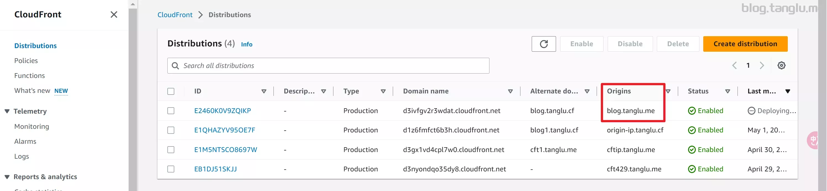The height and width of the screenshot is (191, 827).
Task: Click Create distribution button
Action: click(x=745, y=44)
